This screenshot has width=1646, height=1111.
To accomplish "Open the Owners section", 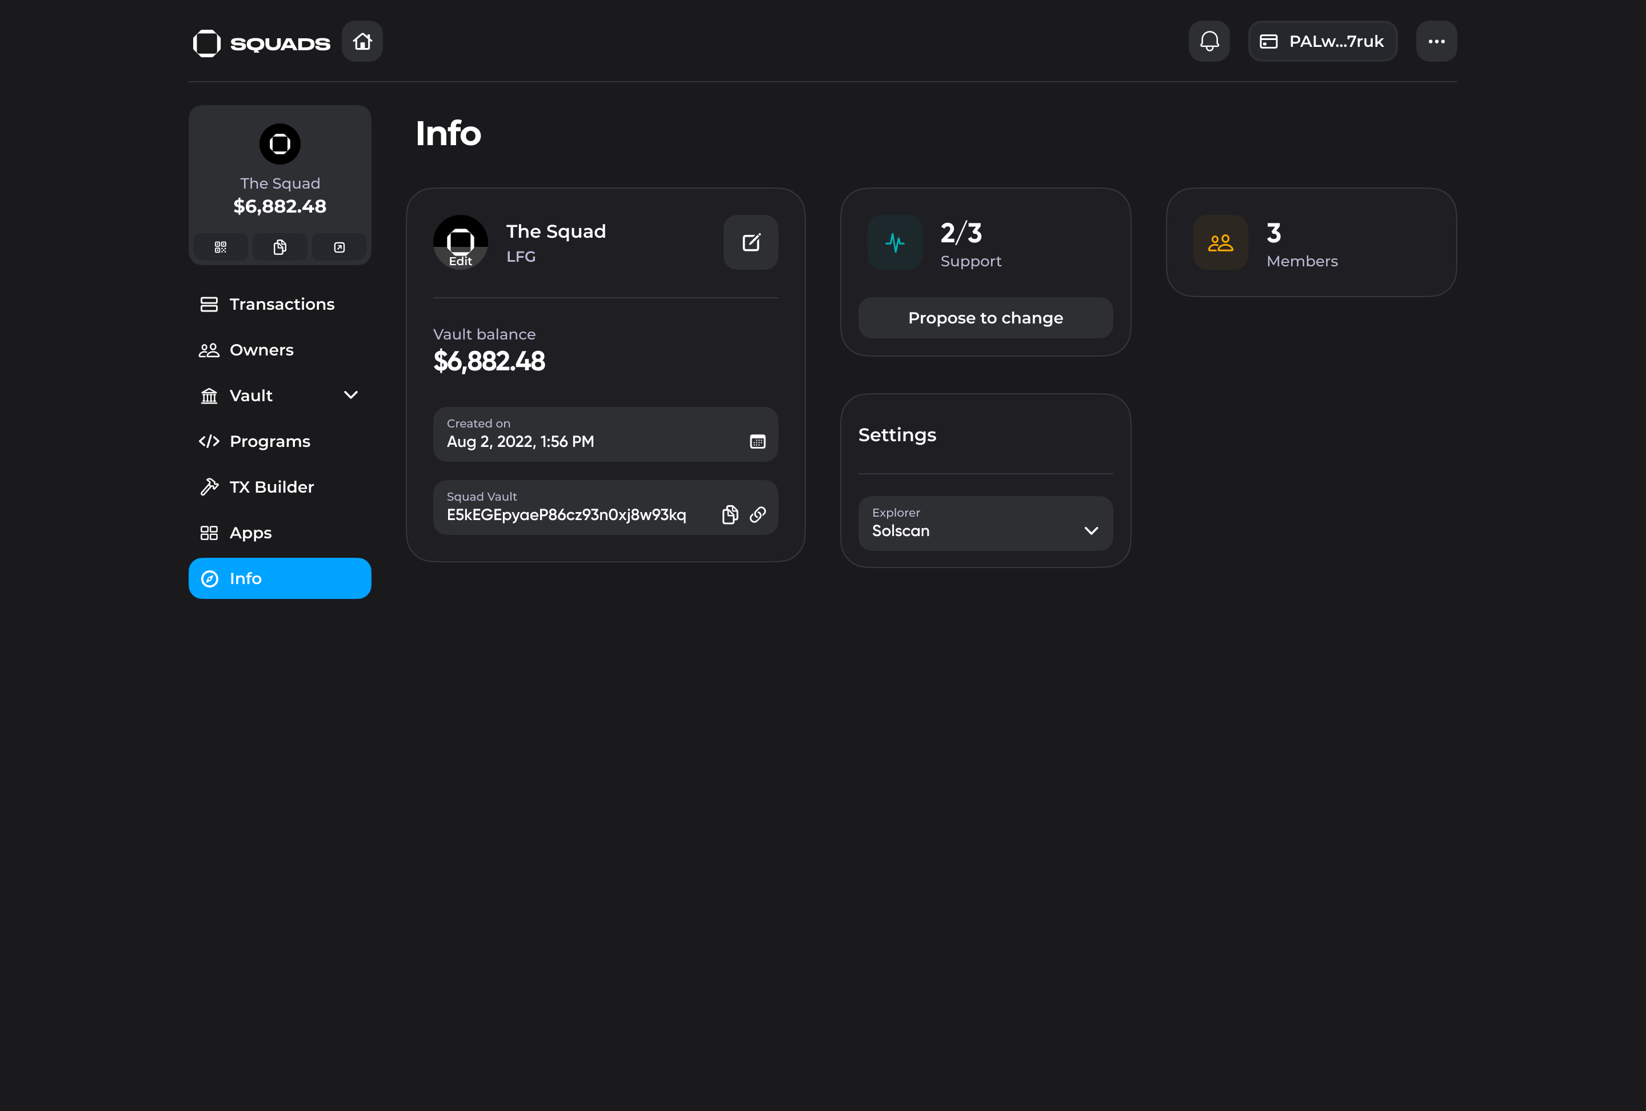I will [261, 350].
